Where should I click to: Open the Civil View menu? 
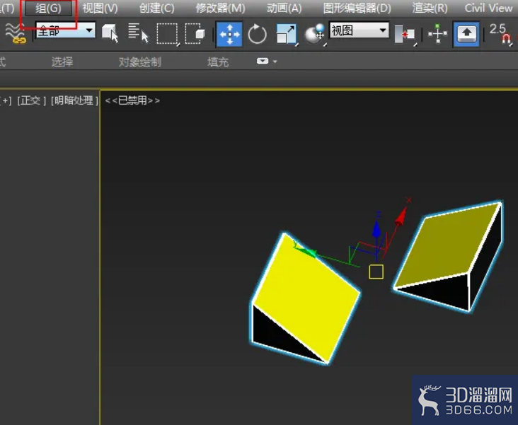[x=488, y=8]
